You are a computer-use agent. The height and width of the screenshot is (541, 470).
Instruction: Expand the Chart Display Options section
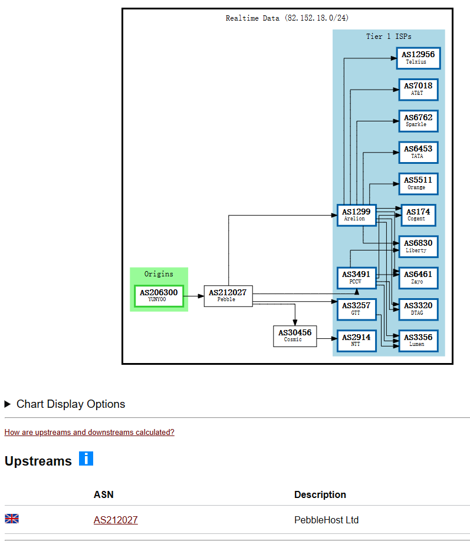65,404
